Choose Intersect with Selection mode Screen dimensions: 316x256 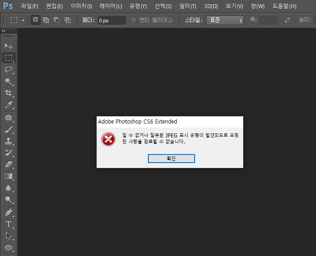(x=67, y=20)
